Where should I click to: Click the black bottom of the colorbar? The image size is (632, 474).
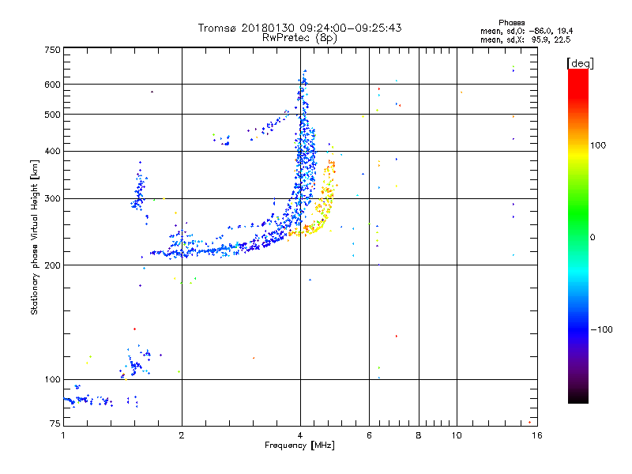578,397
